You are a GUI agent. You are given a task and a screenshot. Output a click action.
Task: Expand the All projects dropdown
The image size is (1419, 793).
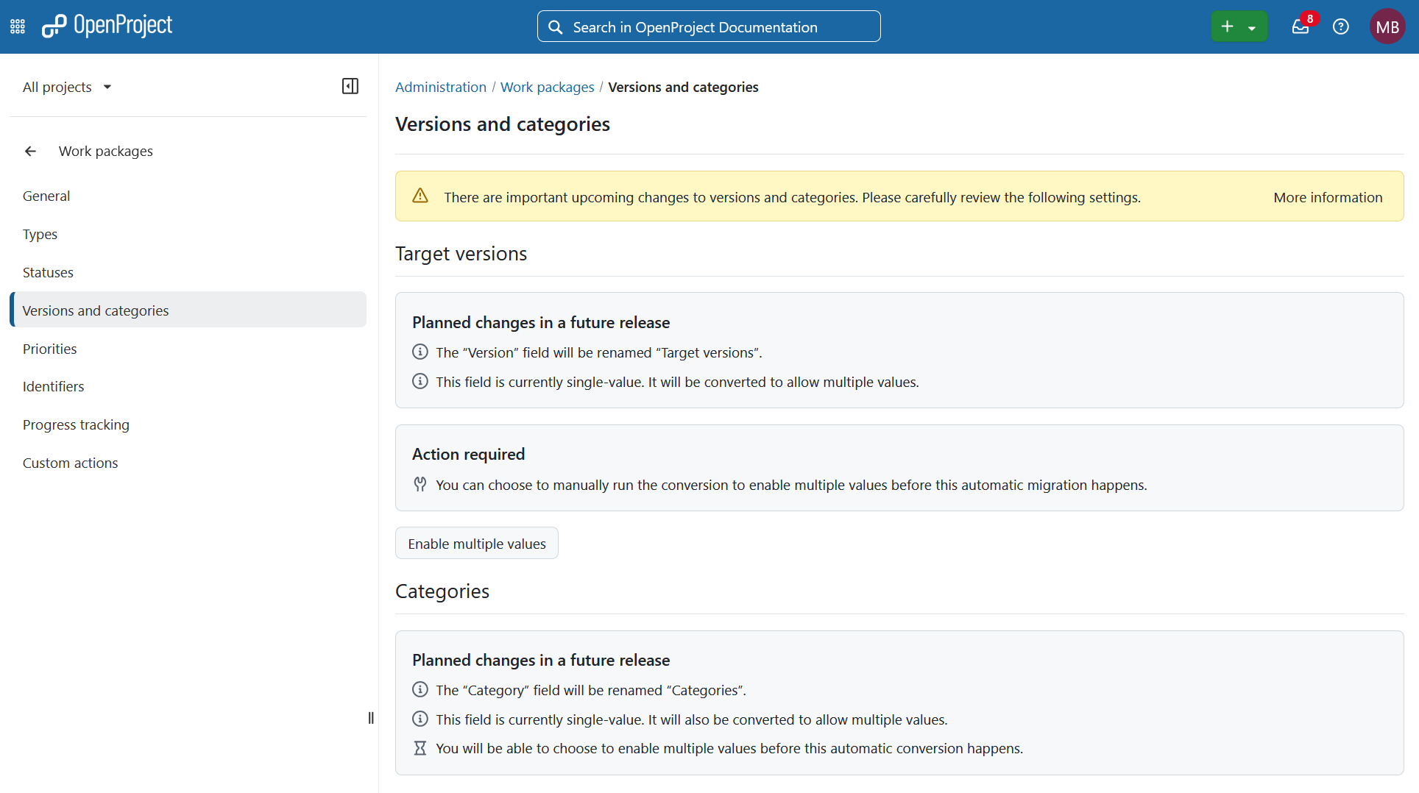[67, 87]
